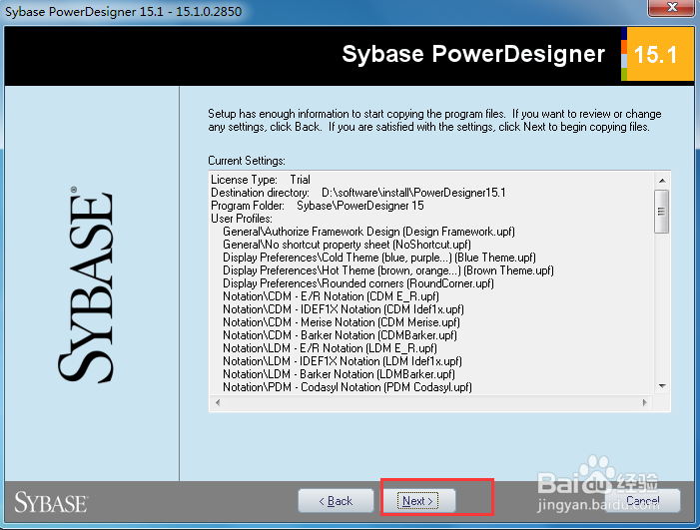700x530 pixels.
Task: Click the LDM - IDEF1X Notation line
Action: (x=343, y=360)
